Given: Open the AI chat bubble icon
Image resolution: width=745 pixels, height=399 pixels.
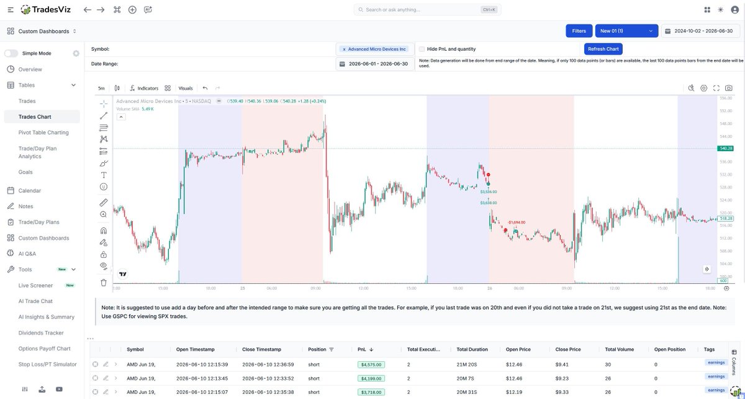Looking at the screenshot, I should click(x=148, y=10).
